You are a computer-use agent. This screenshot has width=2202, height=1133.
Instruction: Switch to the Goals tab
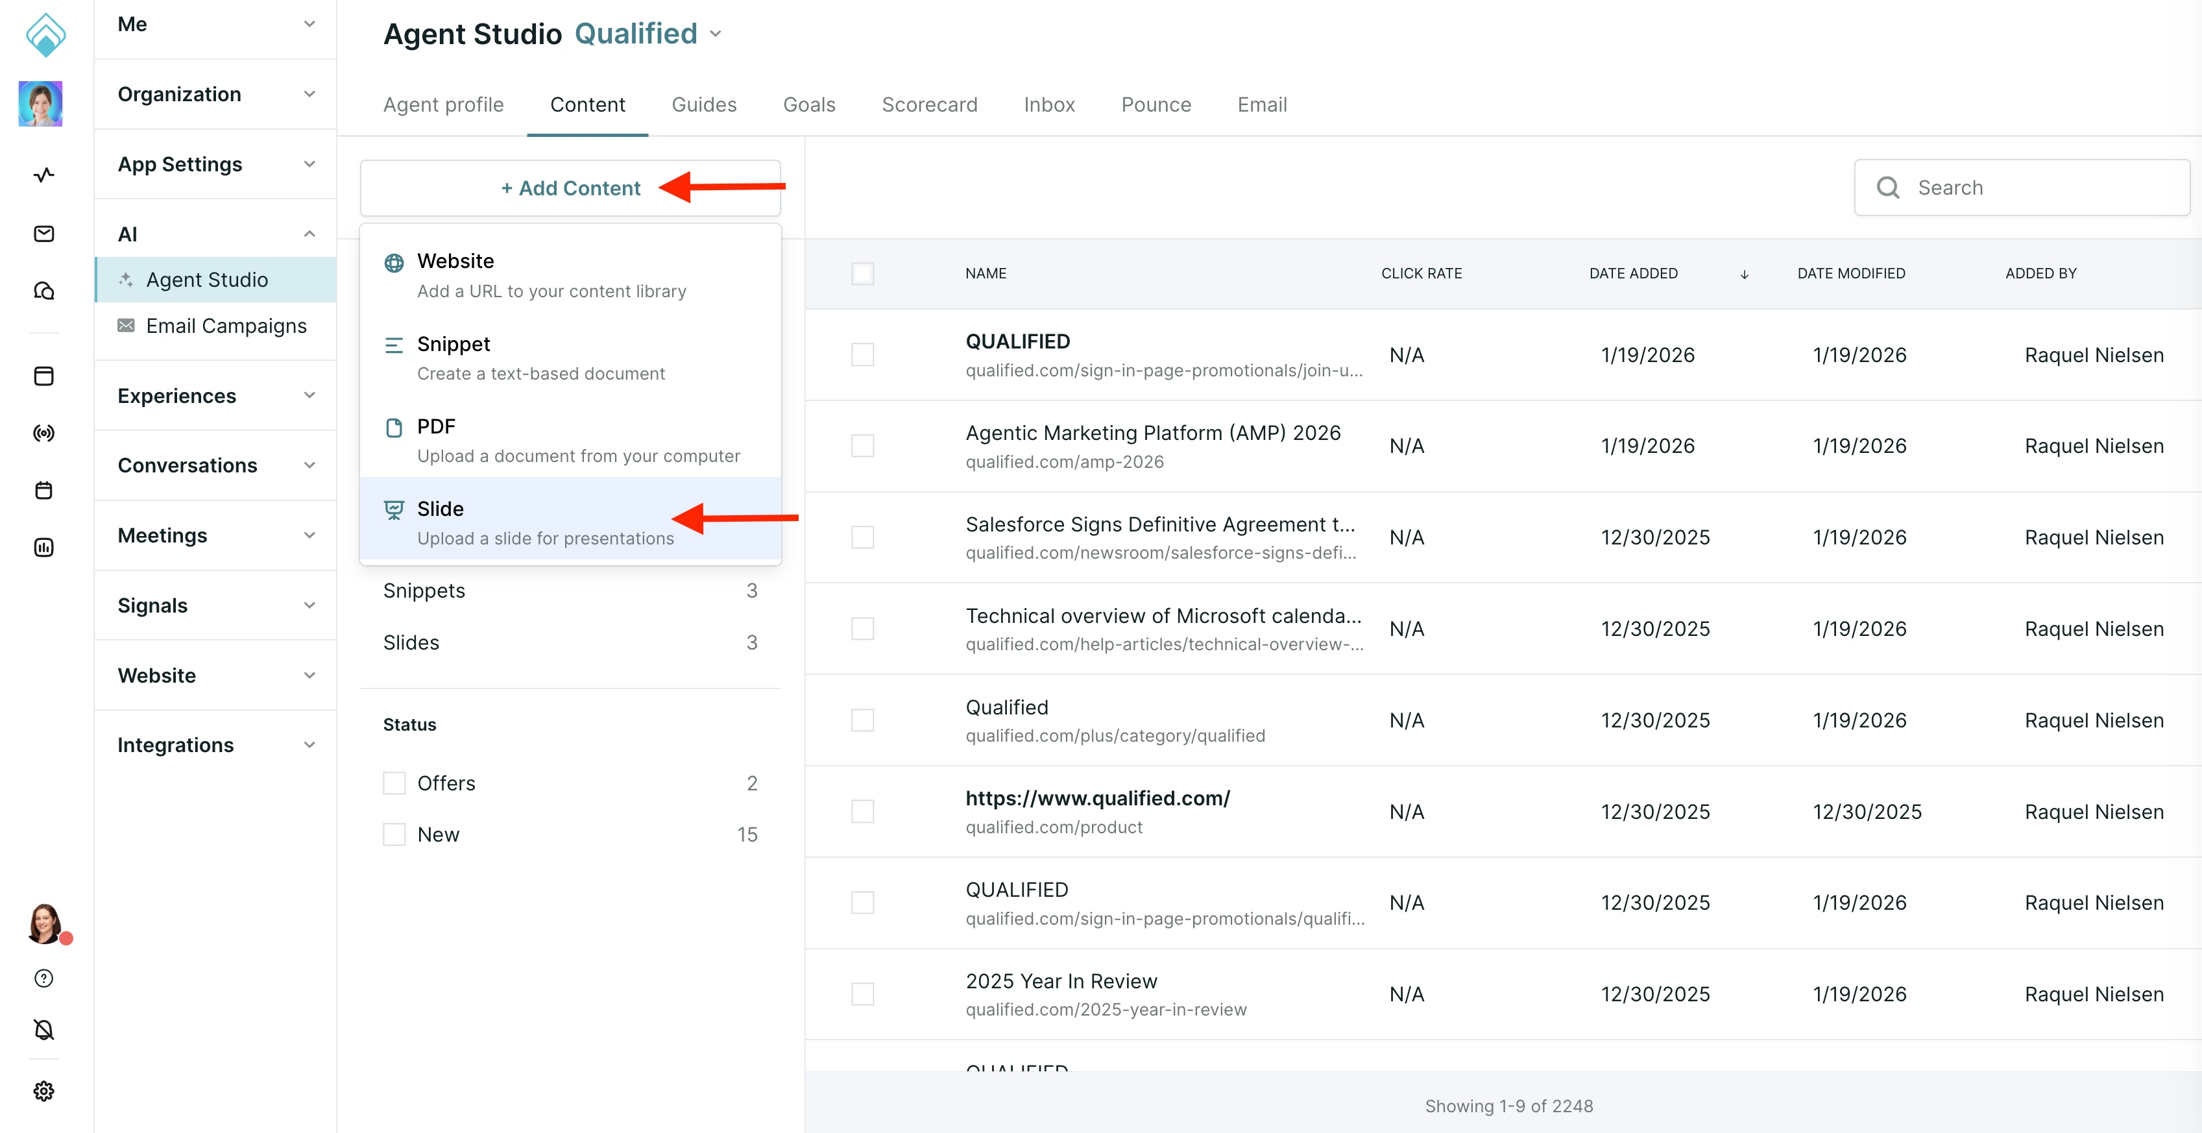(808, 104)
